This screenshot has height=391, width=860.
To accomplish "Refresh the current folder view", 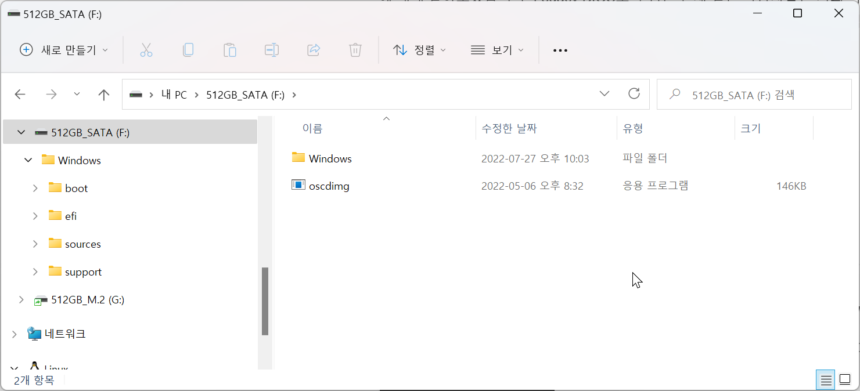I will [634, 93].
